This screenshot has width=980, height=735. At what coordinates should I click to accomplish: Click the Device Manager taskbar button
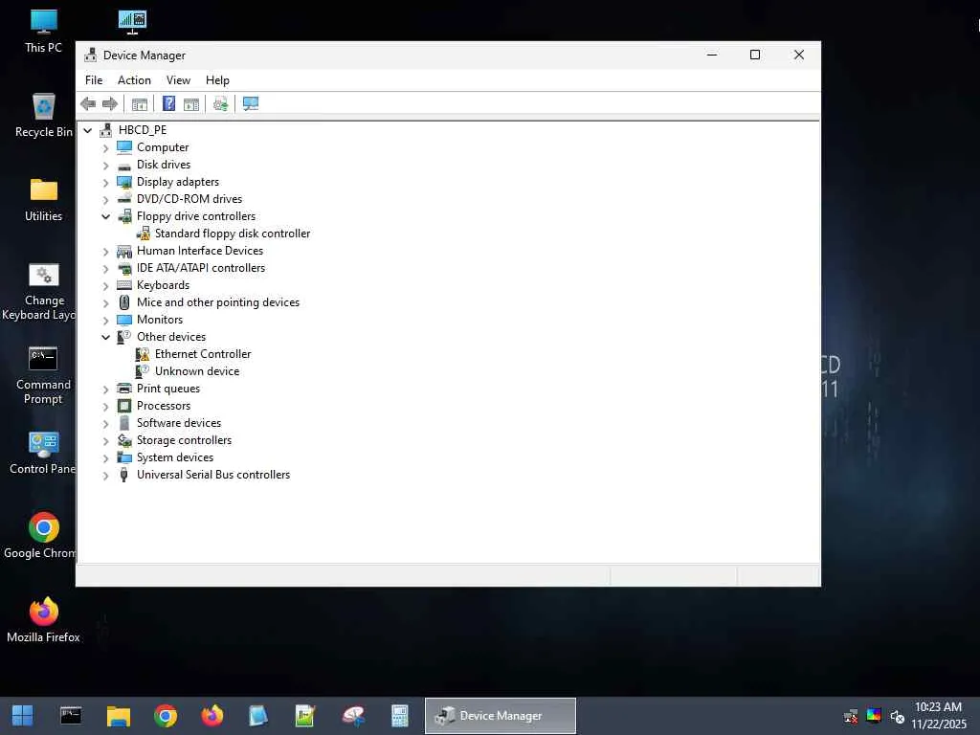pyautogui.click(x=500, y=716)
